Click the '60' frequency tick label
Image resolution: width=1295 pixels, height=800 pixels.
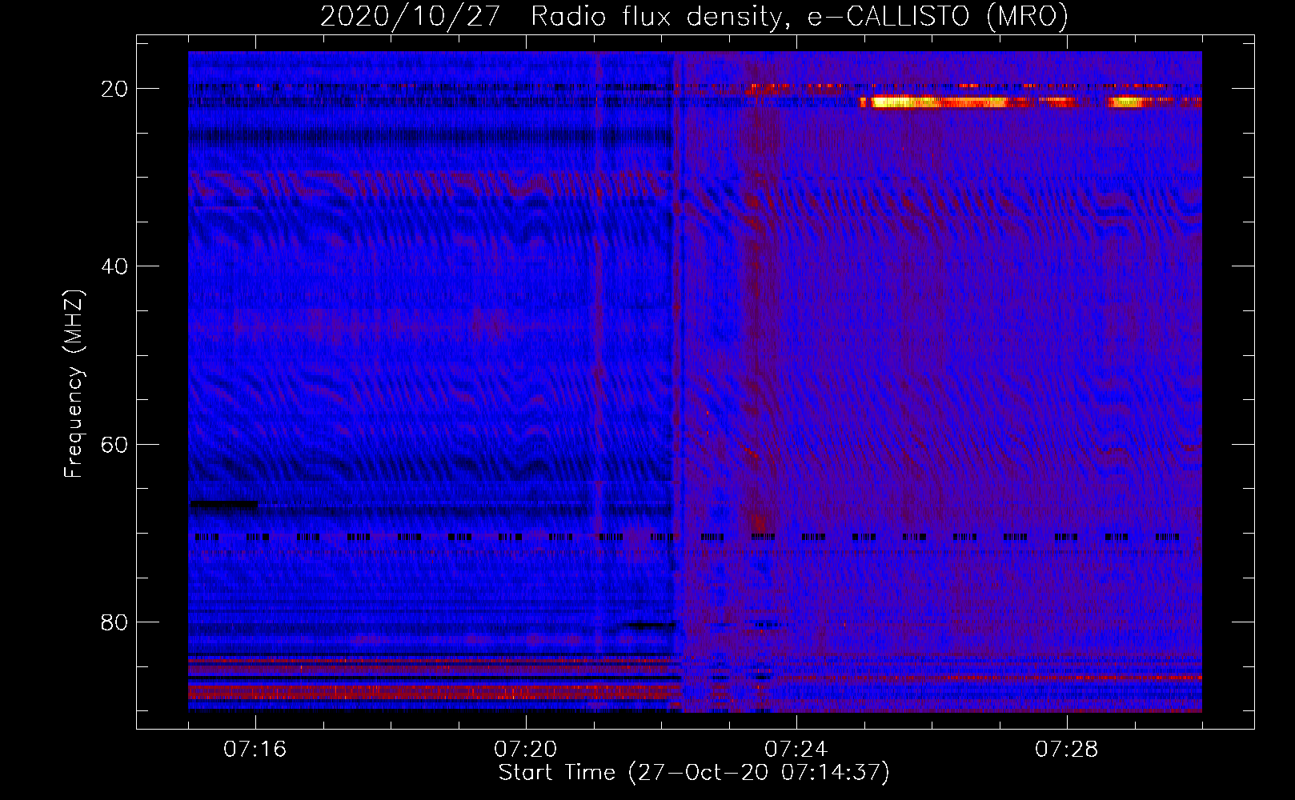[x=115, y=445]
